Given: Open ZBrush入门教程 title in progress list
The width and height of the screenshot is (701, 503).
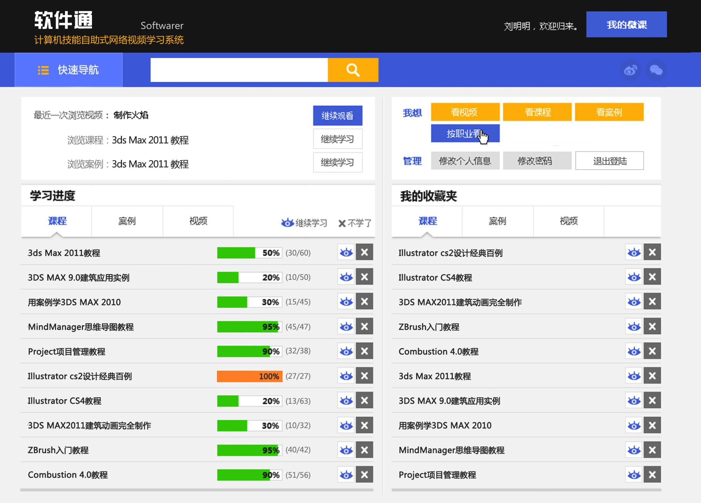Looking at the screenshot, I should 58,450.
